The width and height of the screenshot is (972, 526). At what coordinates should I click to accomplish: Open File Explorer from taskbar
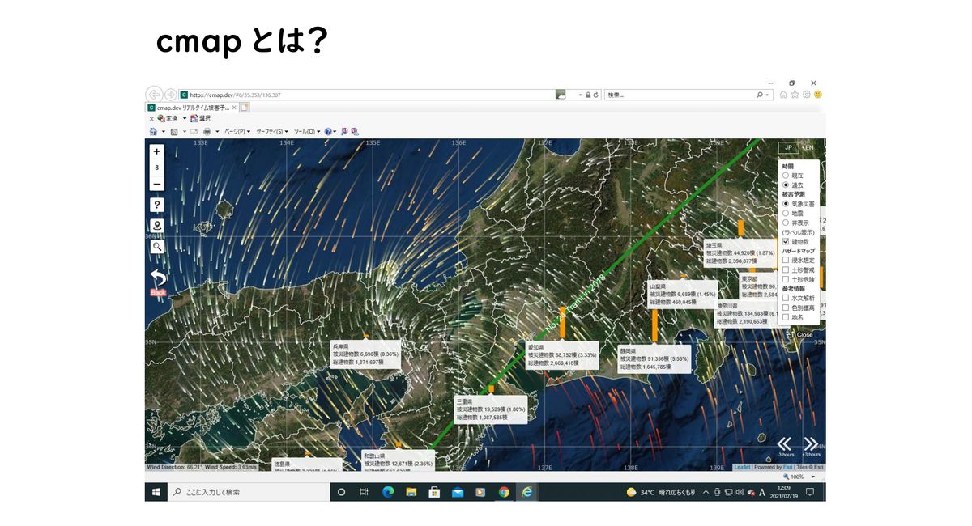click(411, 492)
